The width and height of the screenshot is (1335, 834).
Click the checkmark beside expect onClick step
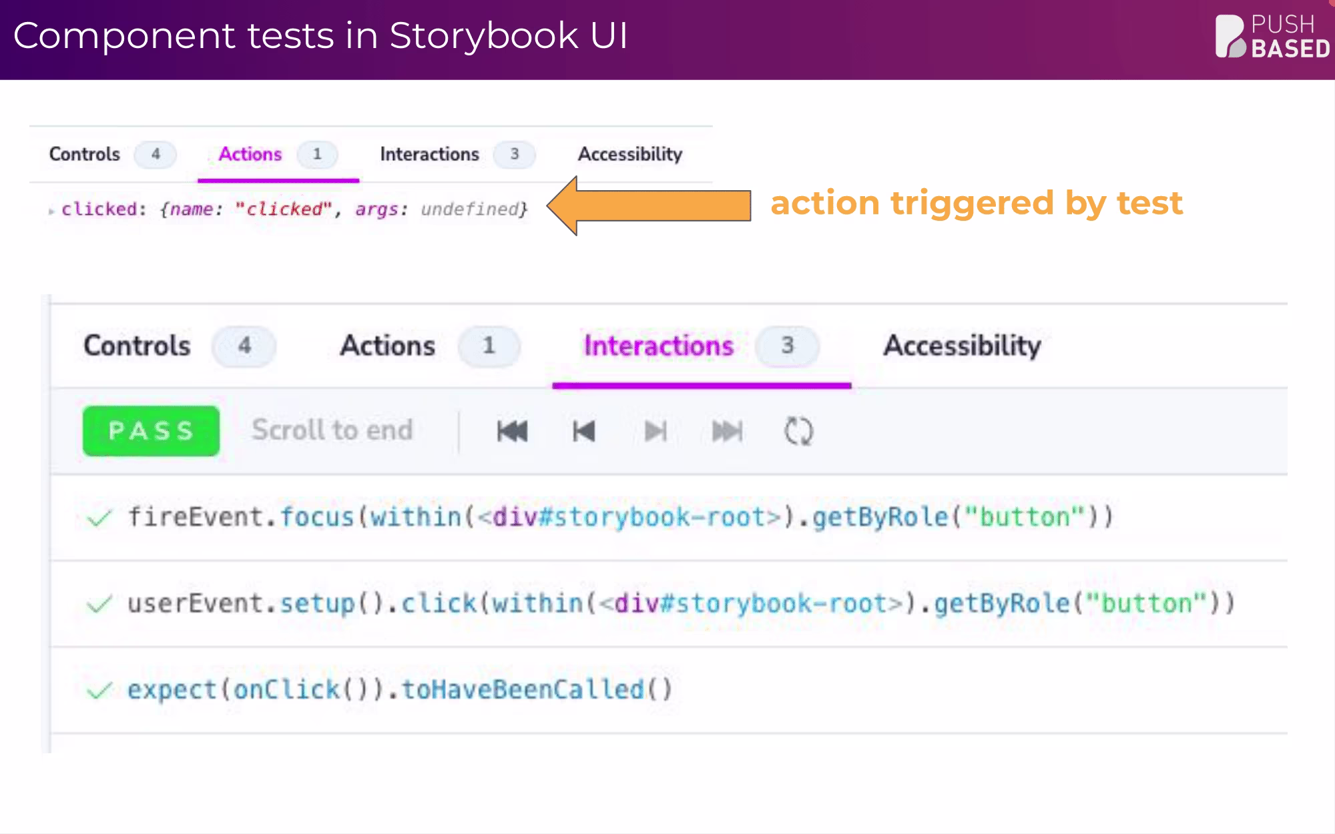click(99, 691)
